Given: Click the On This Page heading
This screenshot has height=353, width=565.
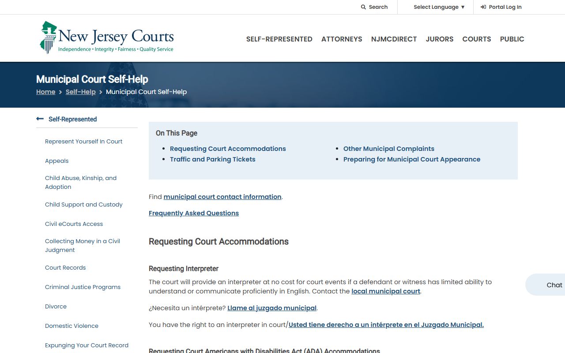Looking at the screenshot, I should 177,133.
